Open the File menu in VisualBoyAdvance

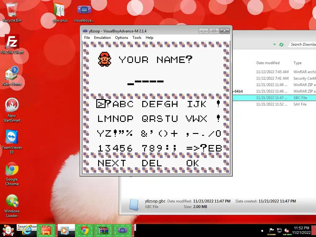pos(87,38)
